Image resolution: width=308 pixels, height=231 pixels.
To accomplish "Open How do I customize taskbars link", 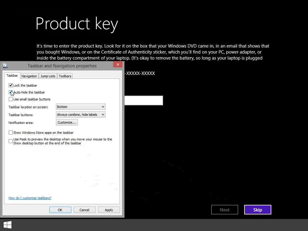I will pyautogui.click(x=30, y=198).
